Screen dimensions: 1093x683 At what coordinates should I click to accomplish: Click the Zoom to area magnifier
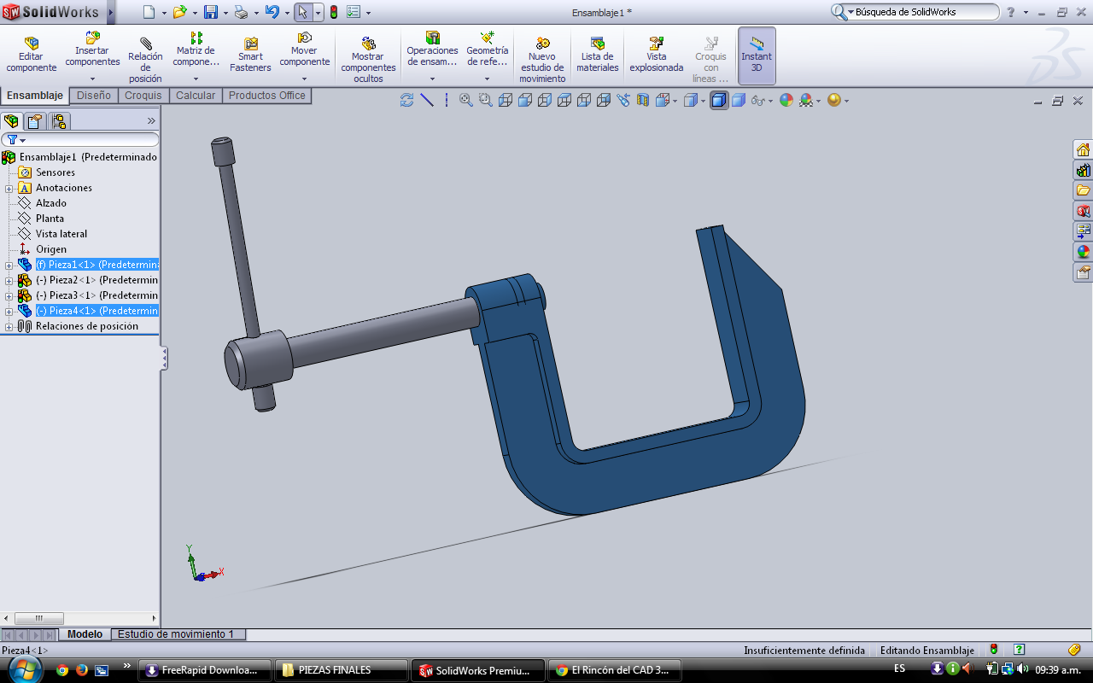486,100
